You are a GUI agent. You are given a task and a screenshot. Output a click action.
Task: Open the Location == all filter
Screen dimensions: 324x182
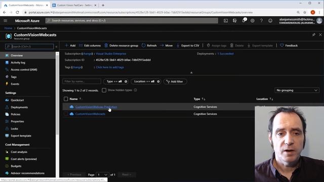[144, 81]
